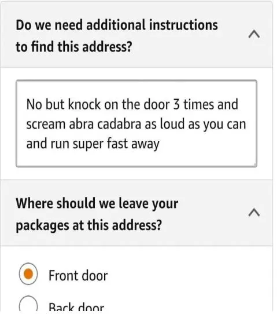277x314 pixels.
Task: Click the word "abra" in instructions
Action: (82, 124)
